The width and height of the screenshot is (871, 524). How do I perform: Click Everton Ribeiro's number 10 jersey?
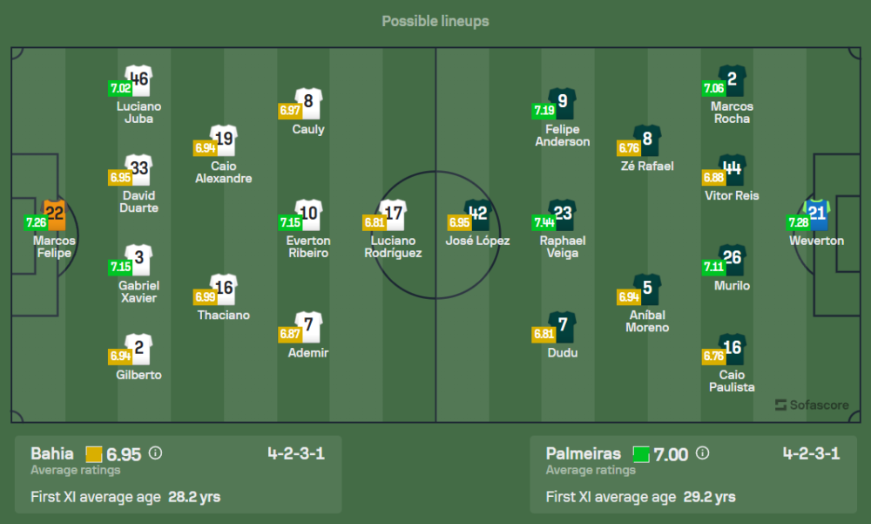tap(309, 214)
